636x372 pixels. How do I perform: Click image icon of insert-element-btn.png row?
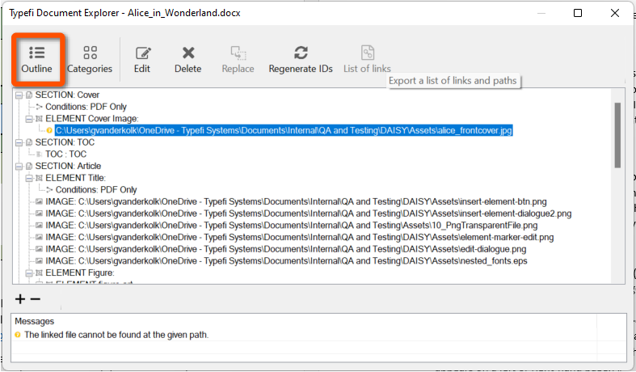[x=39, y=201]
